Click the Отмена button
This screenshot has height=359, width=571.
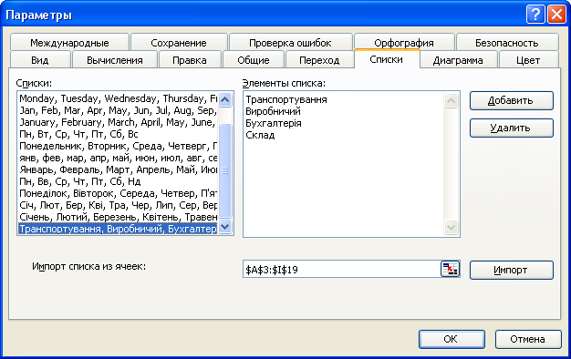click(x=528, y=339)
